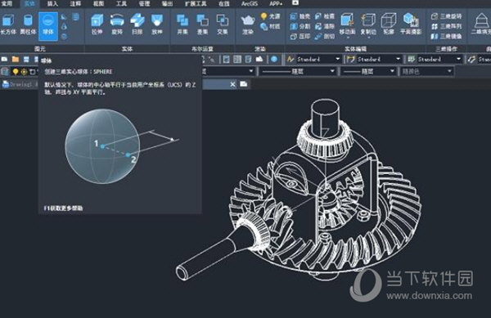491x318 pixels.
Task: Select the 旋转 revolve solid tool
Action: [117, 24]
